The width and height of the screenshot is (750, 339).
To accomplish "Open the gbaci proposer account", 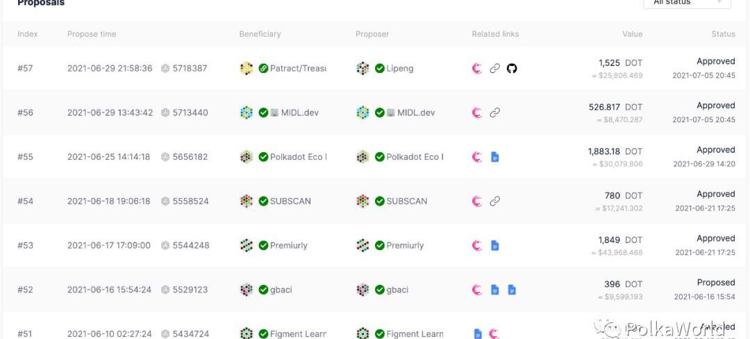I will click(397, 290).
